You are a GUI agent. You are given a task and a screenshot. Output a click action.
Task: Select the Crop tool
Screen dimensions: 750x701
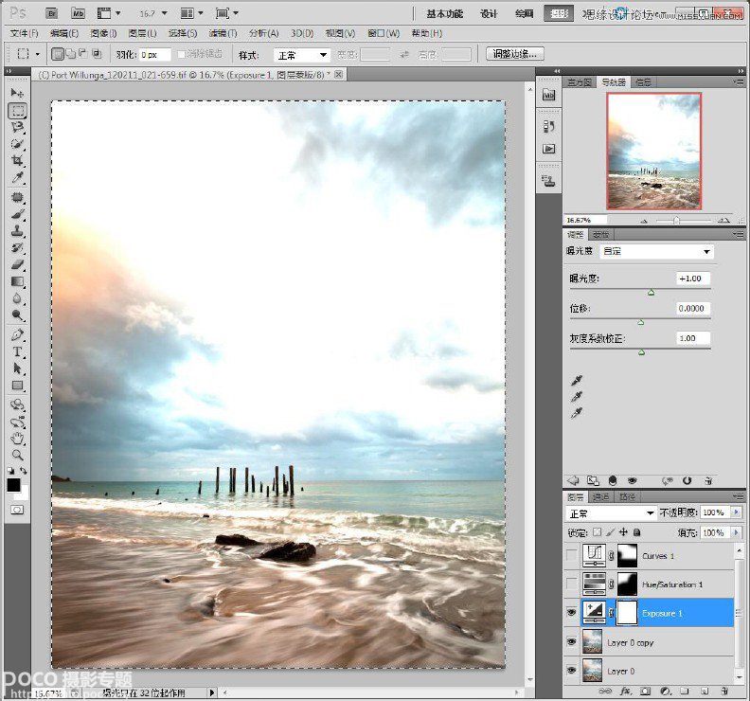(17, 161)
